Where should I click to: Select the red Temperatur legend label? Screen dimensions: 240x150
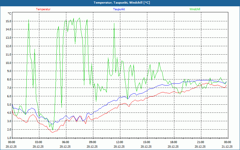point(43,9)
